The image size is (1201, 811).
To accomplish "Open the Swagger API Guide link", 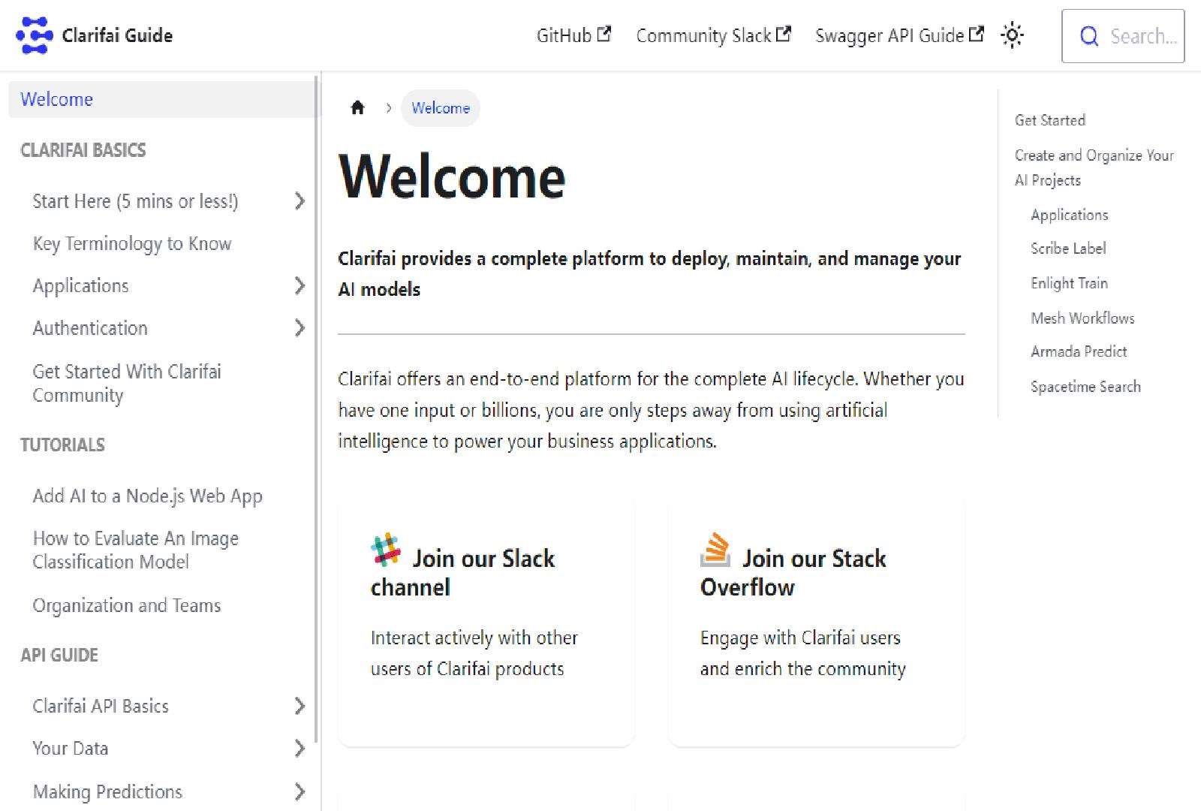I will tap(898, 35).
